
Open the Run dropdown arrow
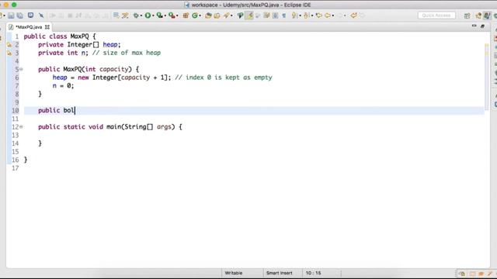(x=153, y=15)
